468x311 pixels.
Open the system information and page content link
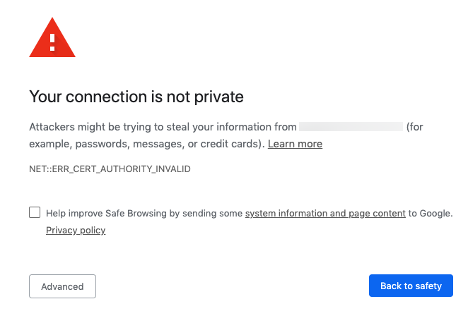(325, 213)
